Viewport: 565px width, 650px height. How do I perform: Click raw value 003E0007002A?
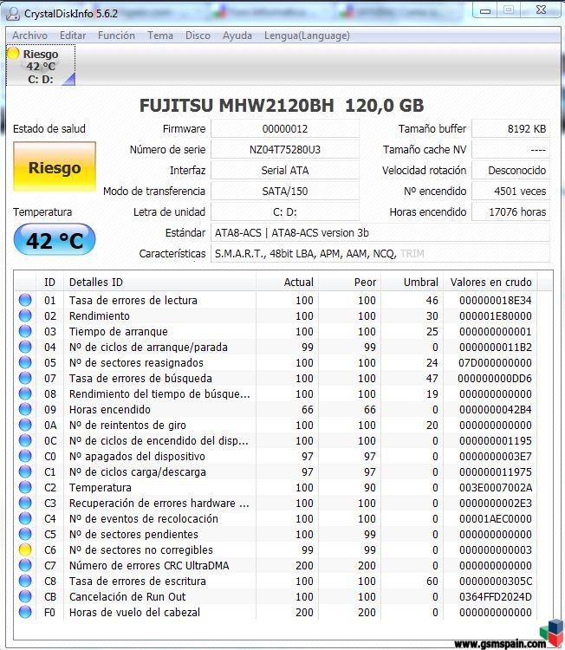click(496, 487)
